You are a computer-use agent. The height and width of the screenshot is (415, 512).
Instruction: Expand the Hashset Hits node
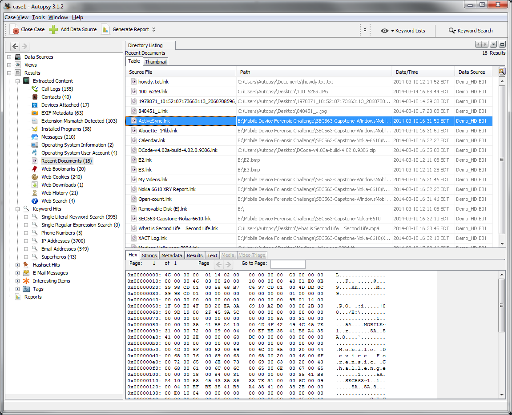click(18, 265)
